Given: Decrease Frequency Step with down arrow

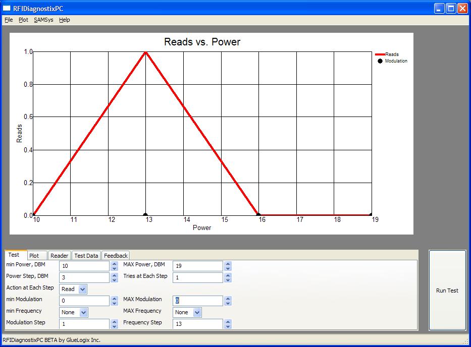Looking at the screenshot, I should [228, 327].
